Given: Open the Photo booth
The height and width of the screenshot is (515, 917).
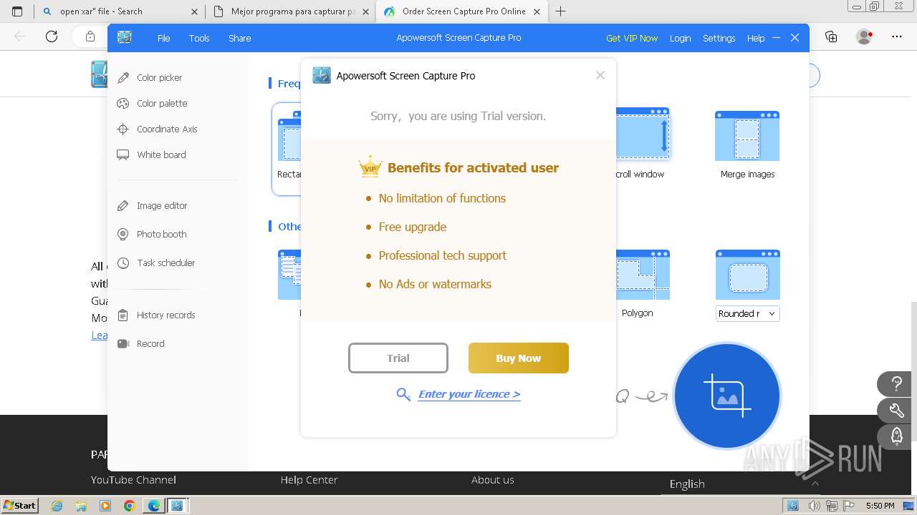Looking at the screenshot, I should [151, 234].
